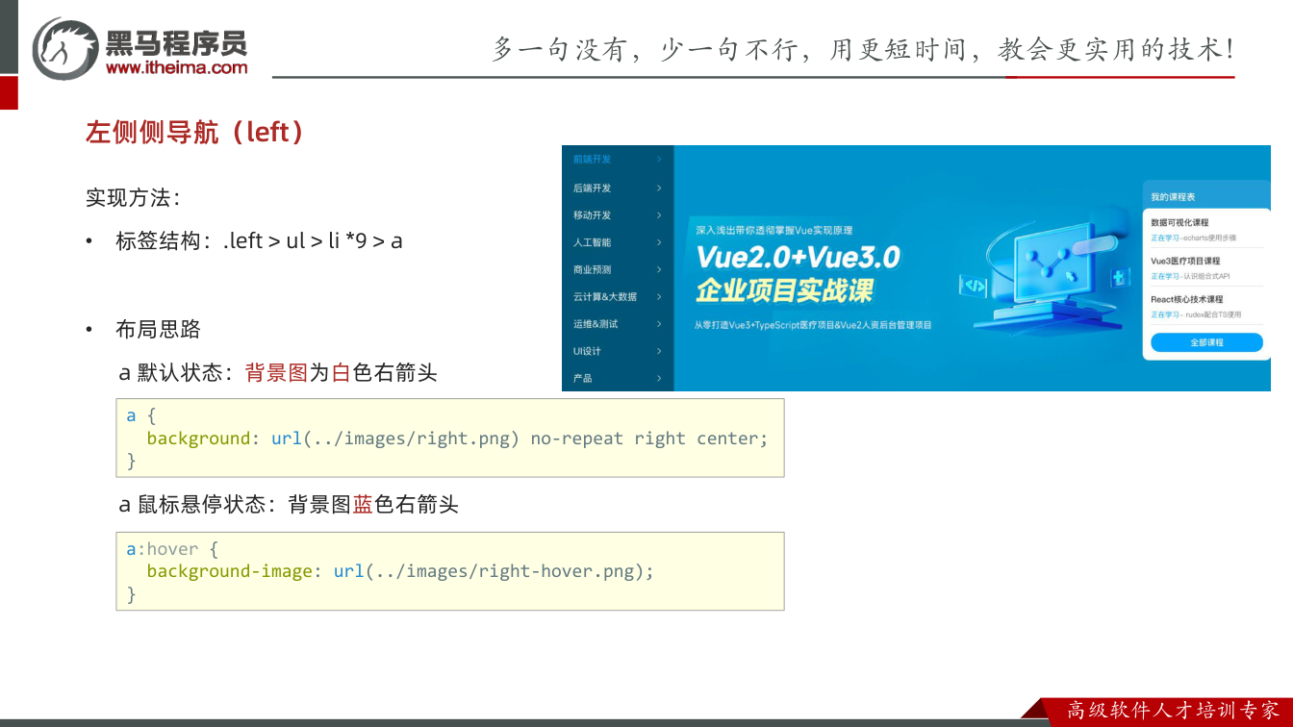The height and width of the screenshot is (727, 1293).
Task: Expand the arrow beside 移动开发
Action: click(659, 214)
